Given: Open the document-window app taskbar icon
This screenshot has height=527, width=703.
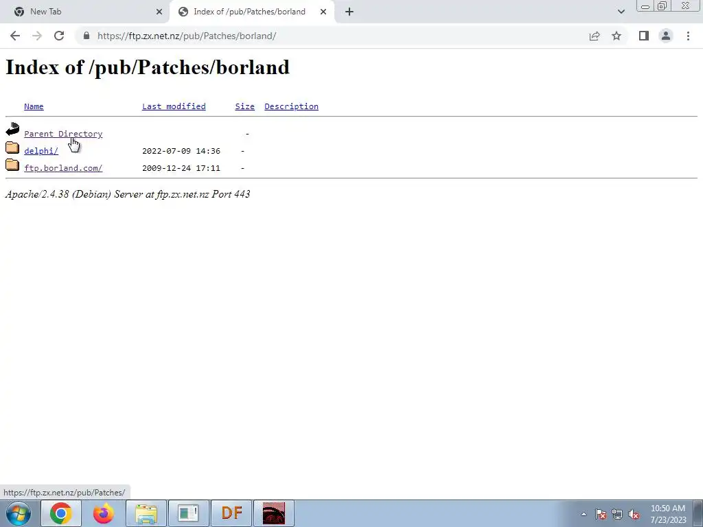Looking at the screenshot, I should [188, 513].
